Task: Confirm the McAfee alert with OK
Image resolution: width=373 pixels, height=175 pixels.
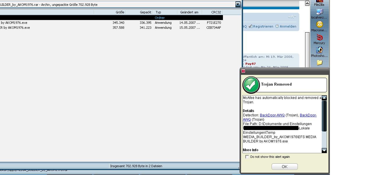Action: [284, 167]
